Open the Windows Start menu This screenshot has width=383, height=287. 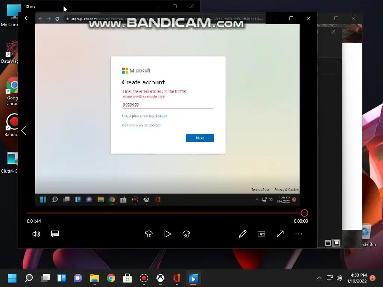click(12, 278)
